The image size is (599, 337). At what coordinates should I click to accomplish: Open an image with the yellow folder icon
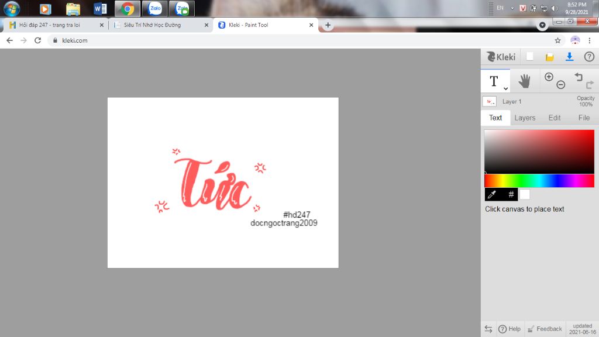pos(549,57)
